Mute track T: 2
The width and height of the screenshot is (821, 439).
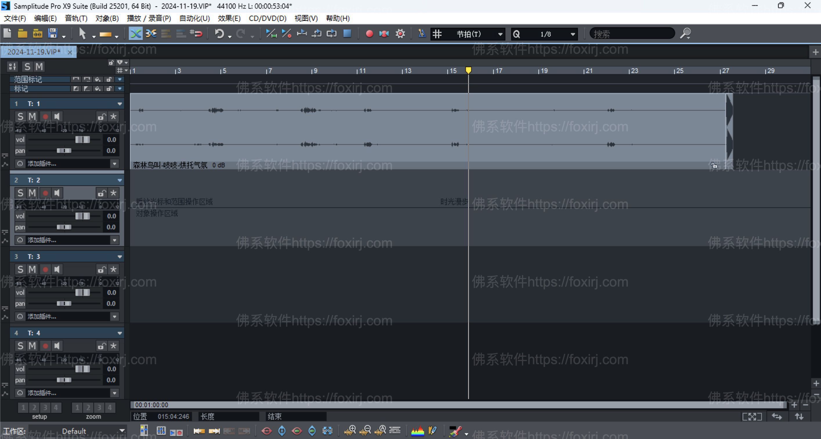coord(32,193)
